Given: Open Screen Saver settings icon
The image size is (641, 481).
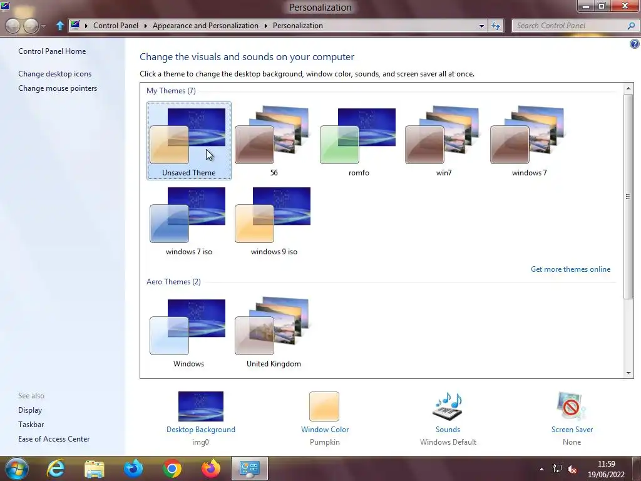Looking at the screenshot, I should point(572,406).
